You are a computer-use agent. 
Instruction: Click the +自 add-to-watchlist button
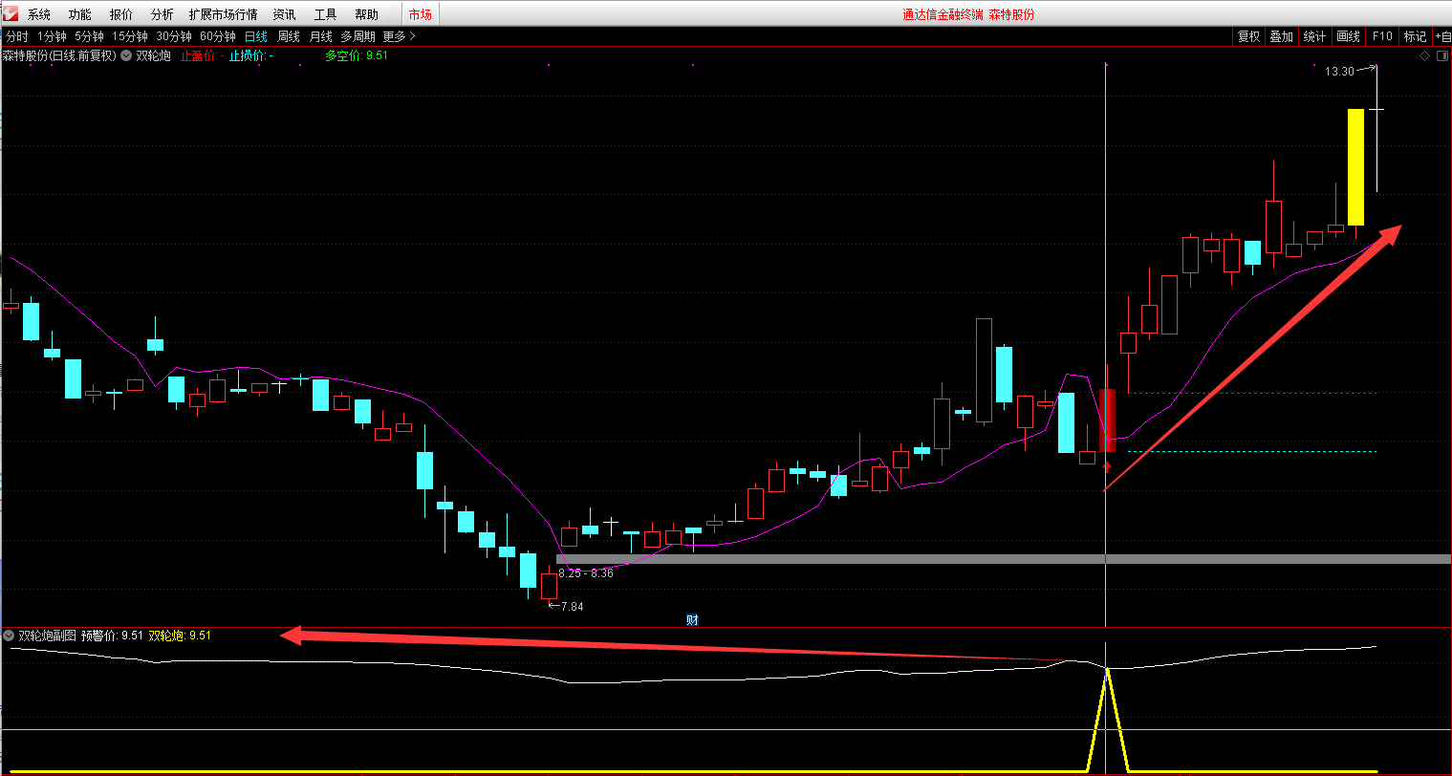[x=1441, y=36]
